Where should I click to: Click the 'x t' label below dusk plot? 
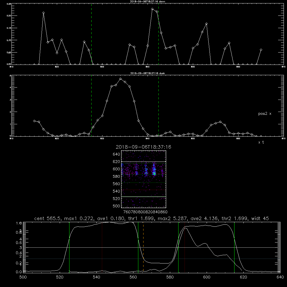[261, 142]
